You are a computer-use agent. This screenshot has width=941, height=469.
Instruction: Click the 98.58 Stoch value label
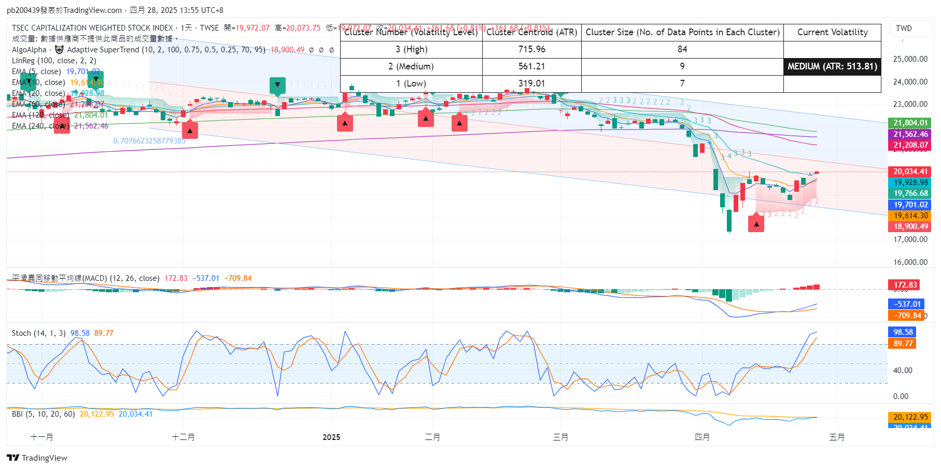(902, 332)
